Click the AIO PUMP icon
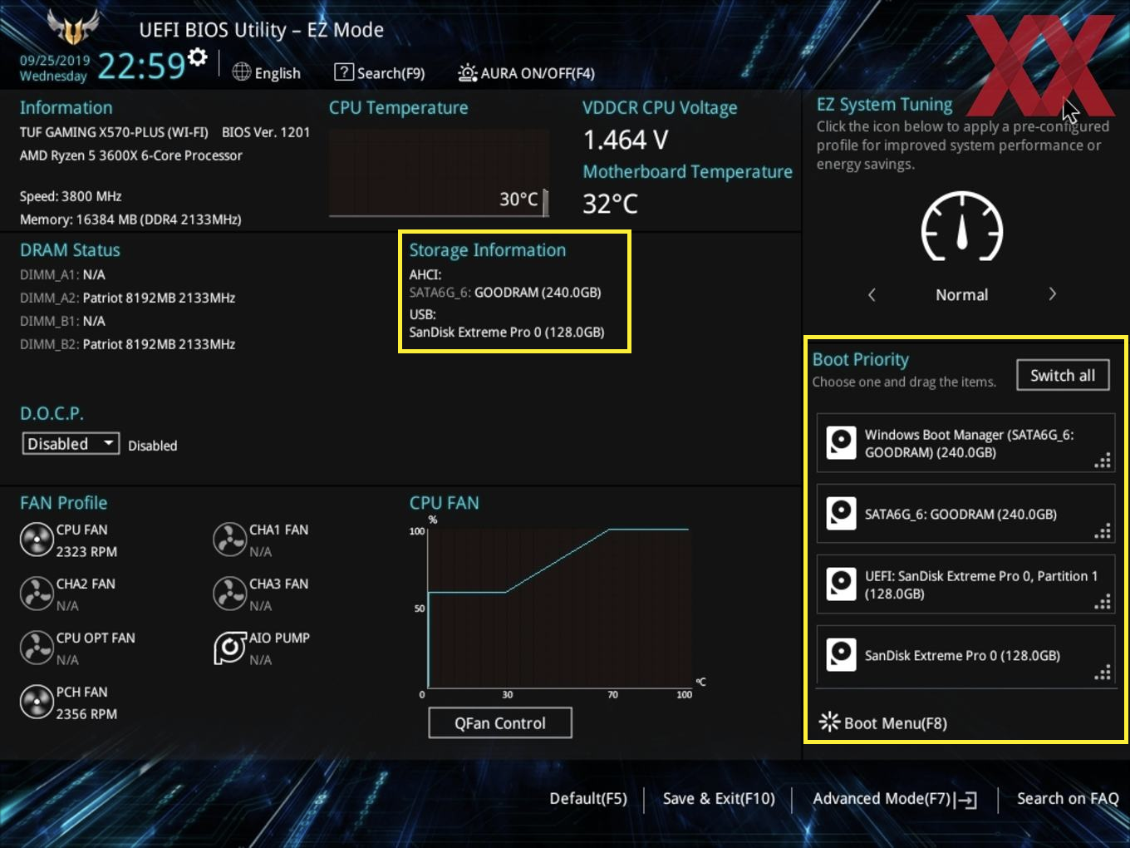 (229, 648)
